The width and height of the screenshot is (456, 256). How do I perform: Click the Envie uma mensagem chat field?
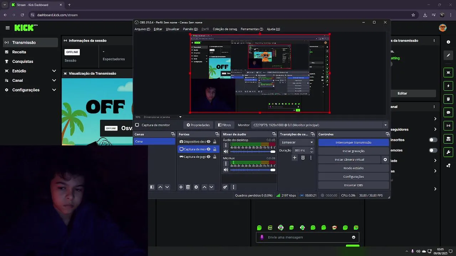(x=308, y=238)
